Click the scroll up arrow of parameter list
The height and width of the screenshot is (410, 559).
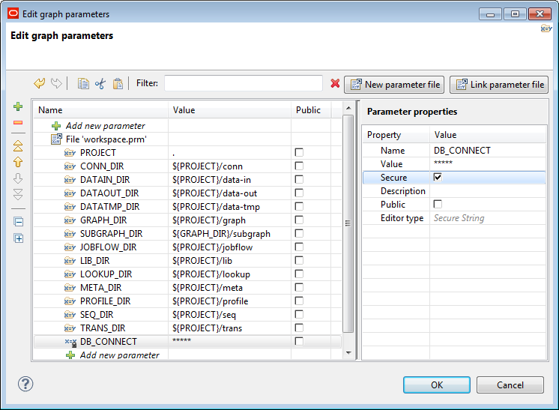pyautogui.click(x=348, y=108)
